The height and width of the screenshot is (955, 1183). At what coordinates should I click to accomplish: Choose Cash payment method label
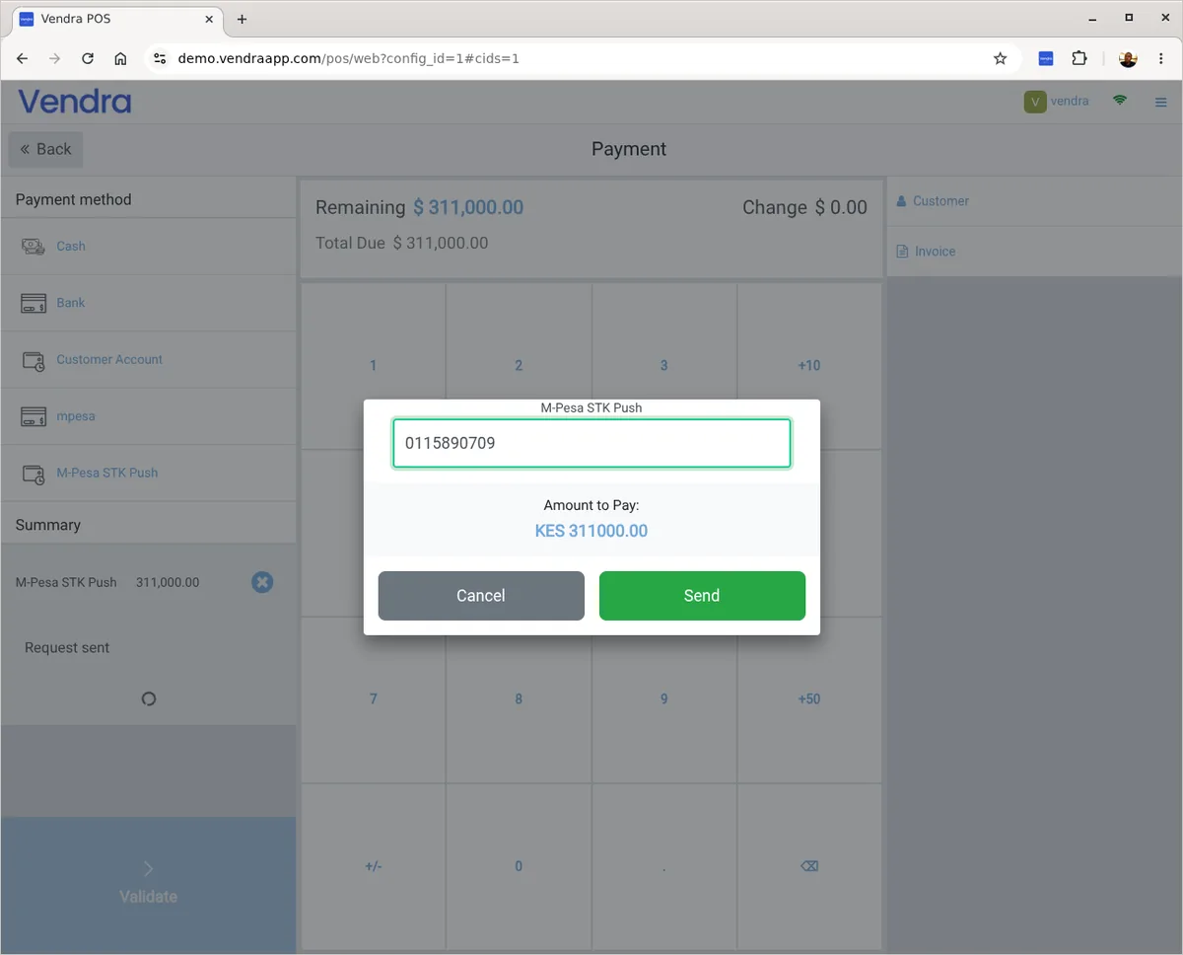click(71, 246)
